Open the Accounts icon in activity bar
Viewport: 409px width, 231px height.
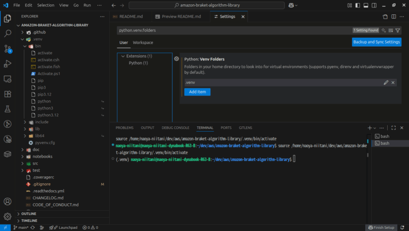[7, 202]
